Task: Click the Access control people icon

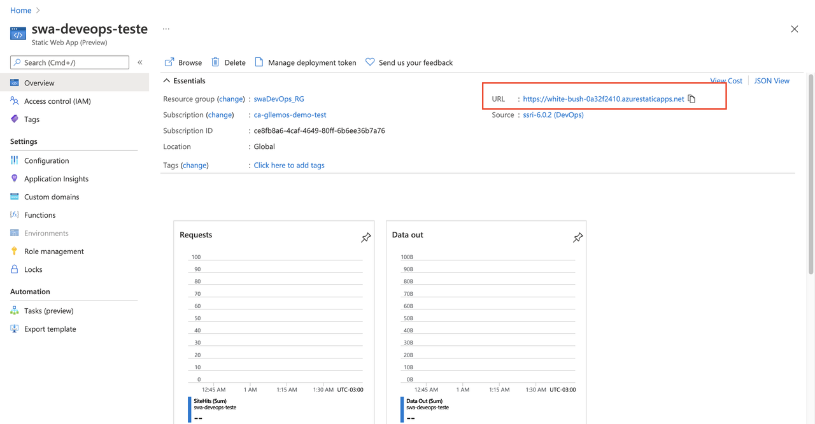Action: point(15,101)
